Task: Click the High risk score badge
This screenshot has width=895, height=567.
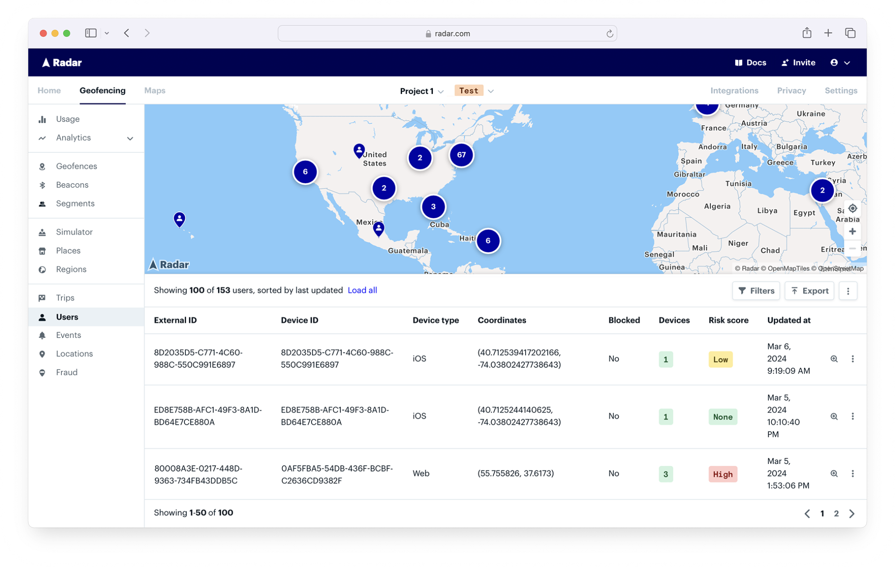Action: click(722, 474)
